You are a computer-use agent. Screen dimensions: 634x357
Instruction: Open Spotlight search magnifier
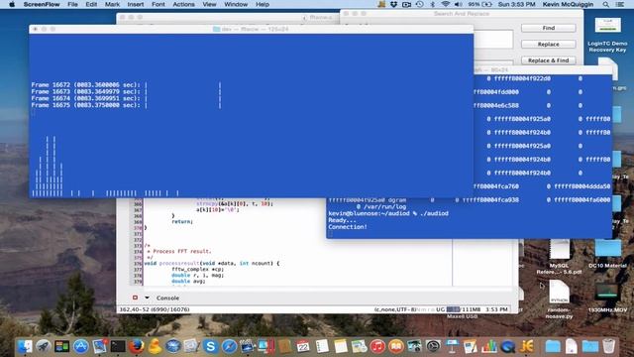[605, 4]
